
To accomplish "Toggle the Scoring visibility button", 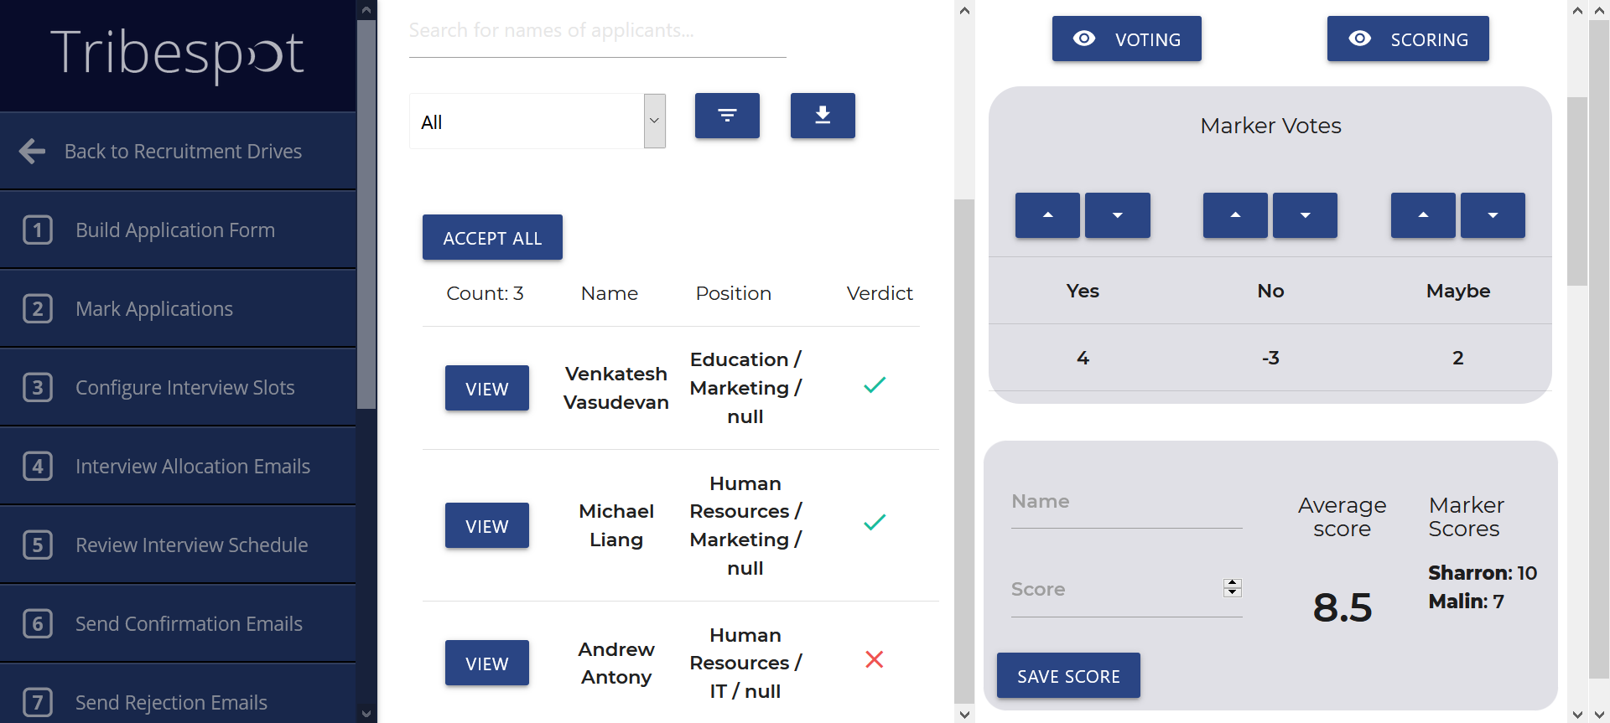I will click(1407, 39).
